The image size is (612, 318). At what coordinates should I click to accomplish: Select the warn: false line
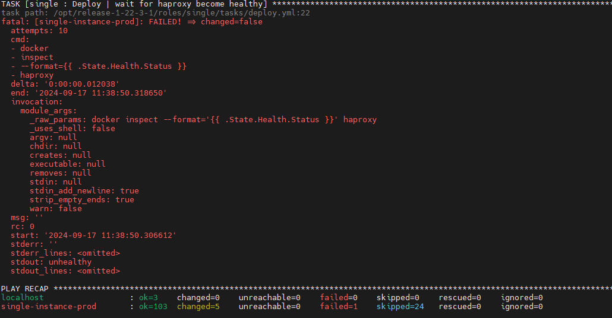pos(56,208)
